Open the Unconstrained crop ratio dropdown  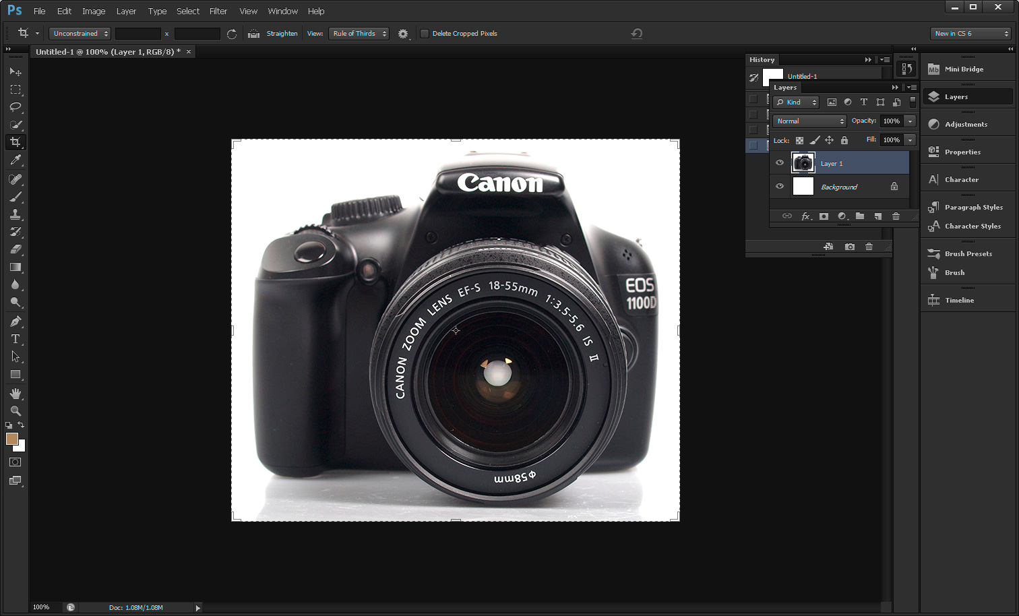(x=79, y=33)
